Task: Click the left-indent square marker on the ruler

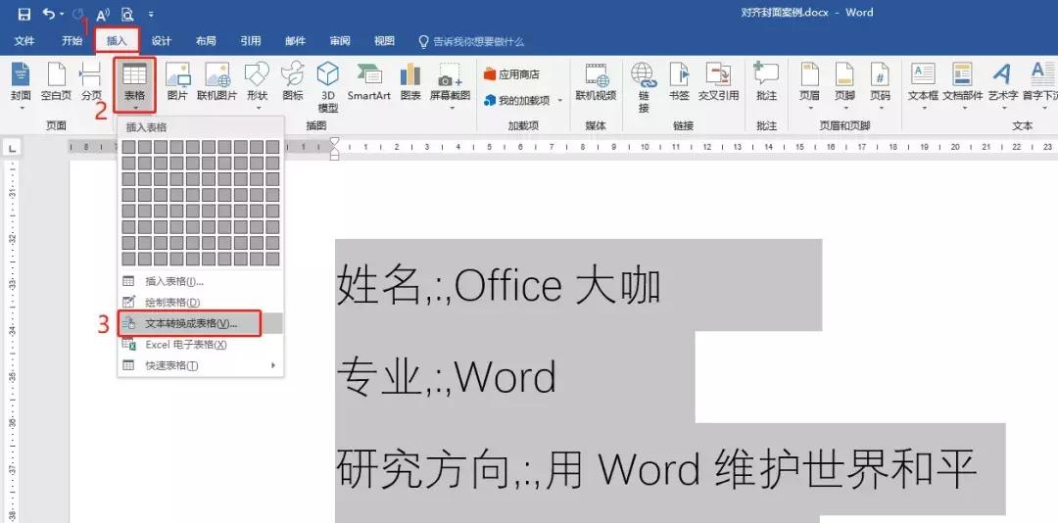Action: point(334,156)
